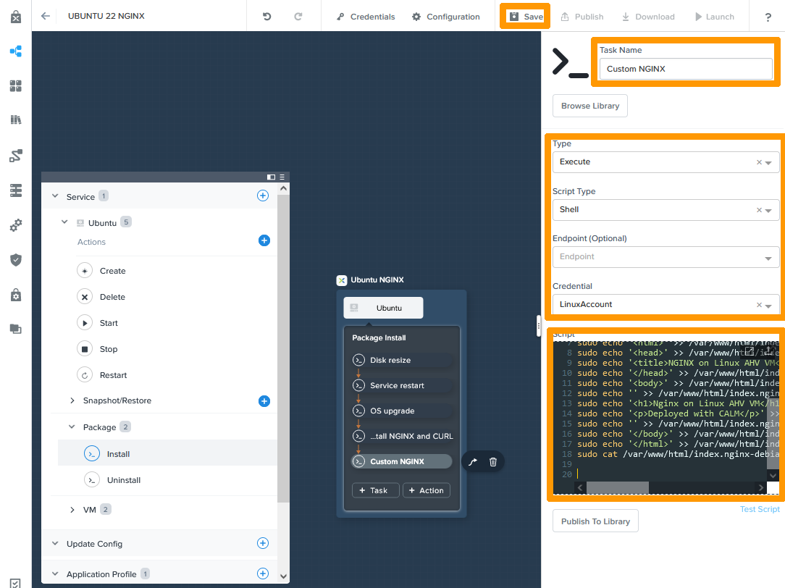The height and width of the screenshot is (588, 785).
Task: Click the redo arrow icon
Action: [x=298, y=17]
